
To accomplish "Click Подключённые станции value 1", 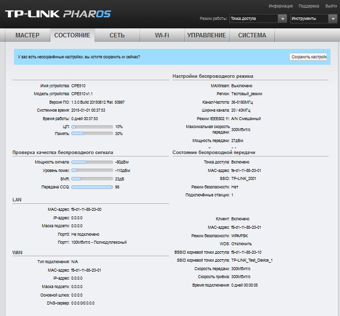I will [x=232, y=195].
